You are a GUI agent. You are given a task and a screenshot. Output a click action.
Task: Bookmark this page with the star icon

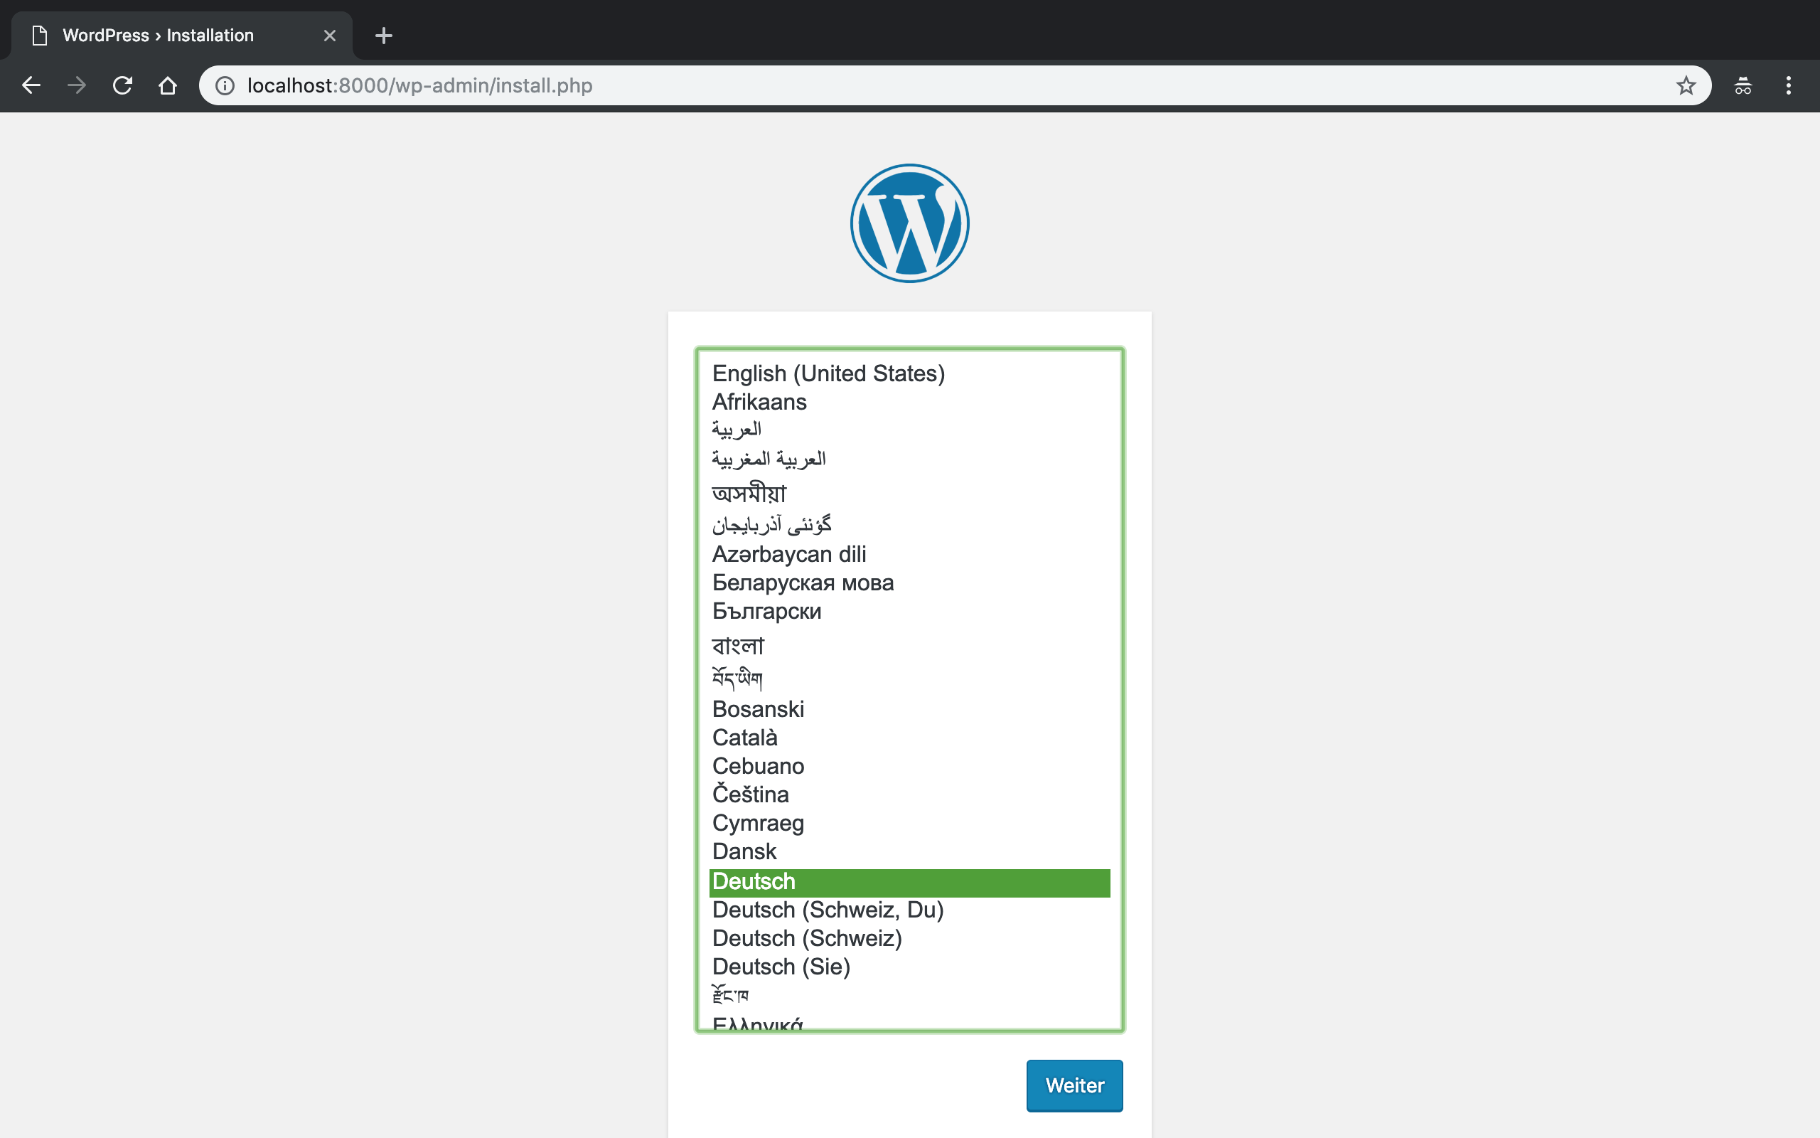tap(1686, 85)
